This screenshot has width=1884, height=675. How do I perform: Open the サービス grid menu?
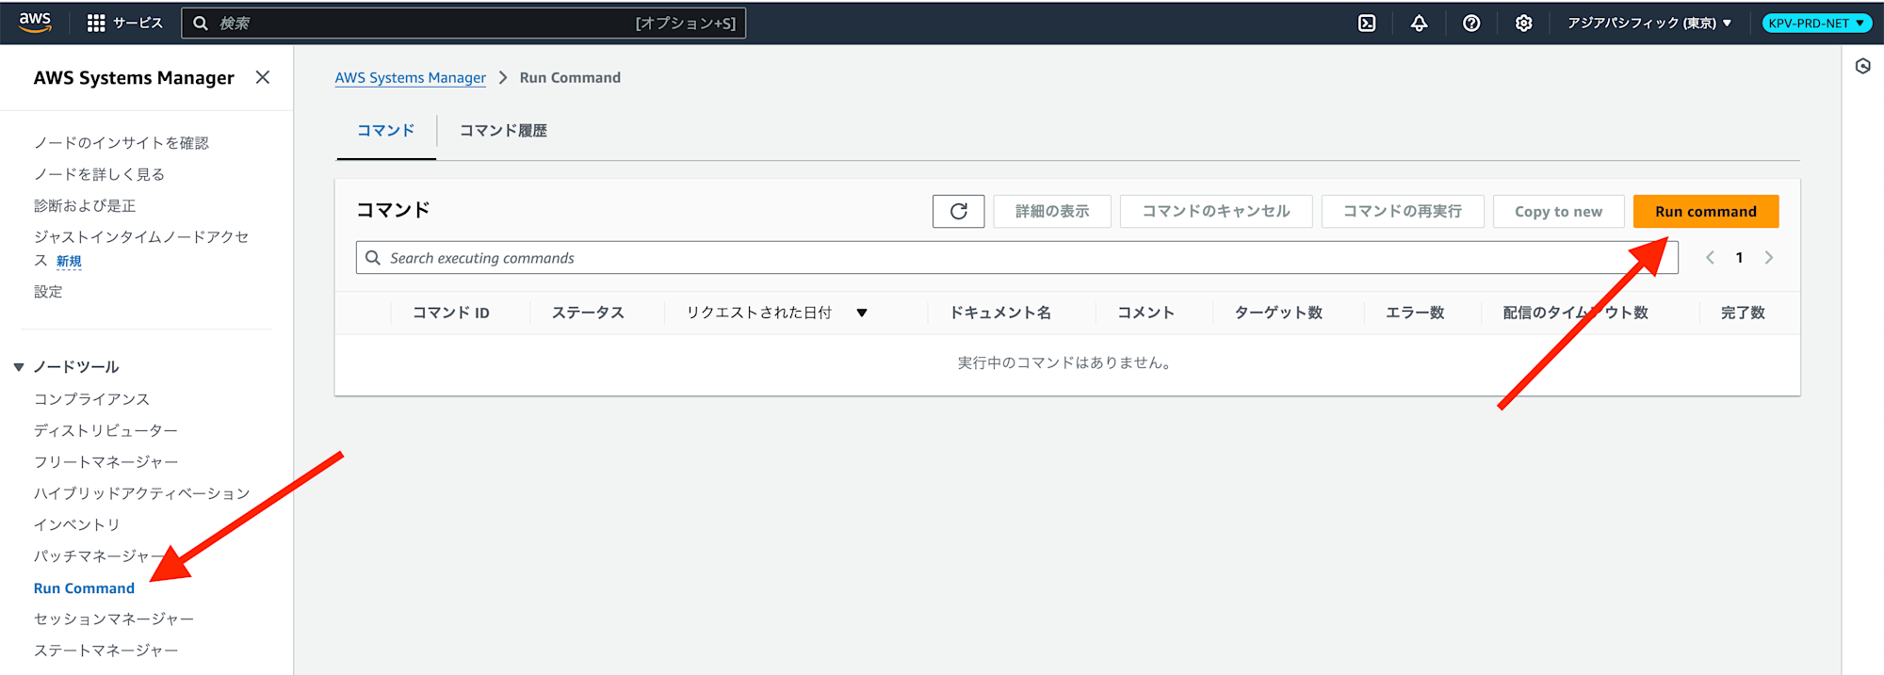[124, 23]
